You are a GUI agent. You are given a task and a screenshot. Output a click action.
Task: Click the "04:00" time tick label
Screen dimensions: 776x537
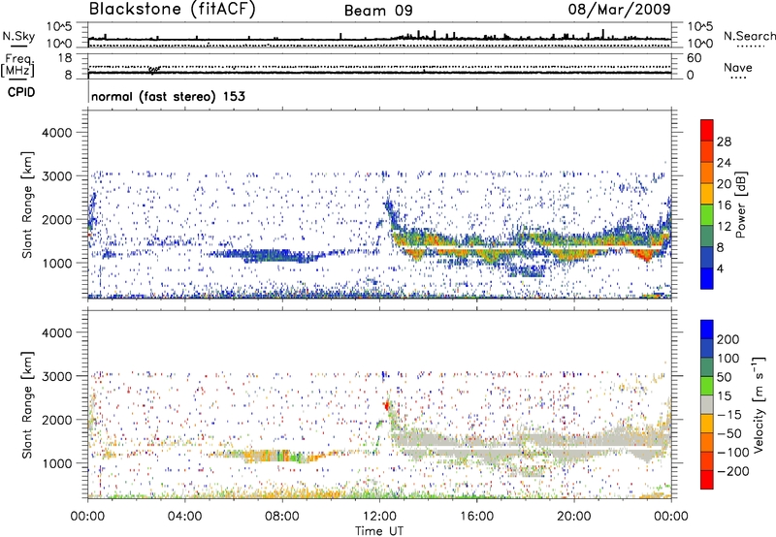click(x=185, y=517)
